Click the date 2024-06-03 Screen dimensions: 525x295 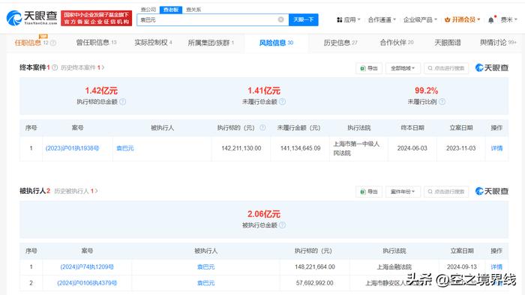pos(412,148)
